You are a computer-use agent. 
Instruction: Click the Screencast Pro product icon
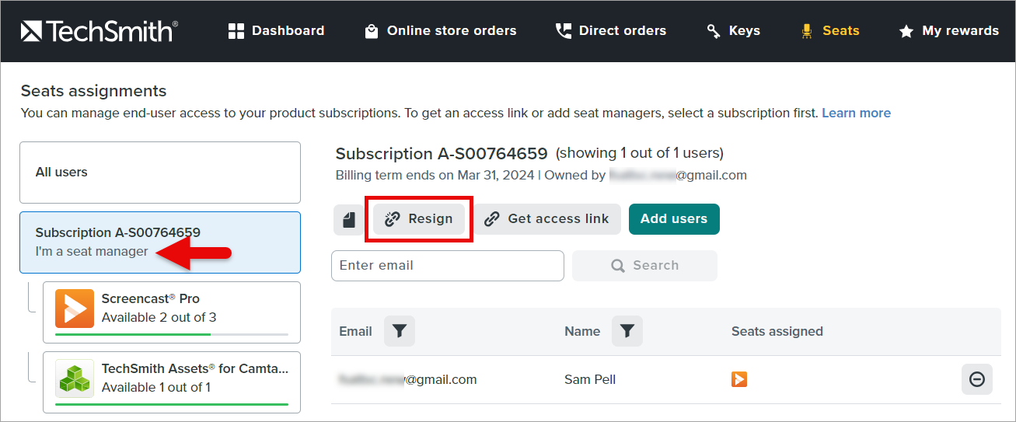[x=75, y=309]
